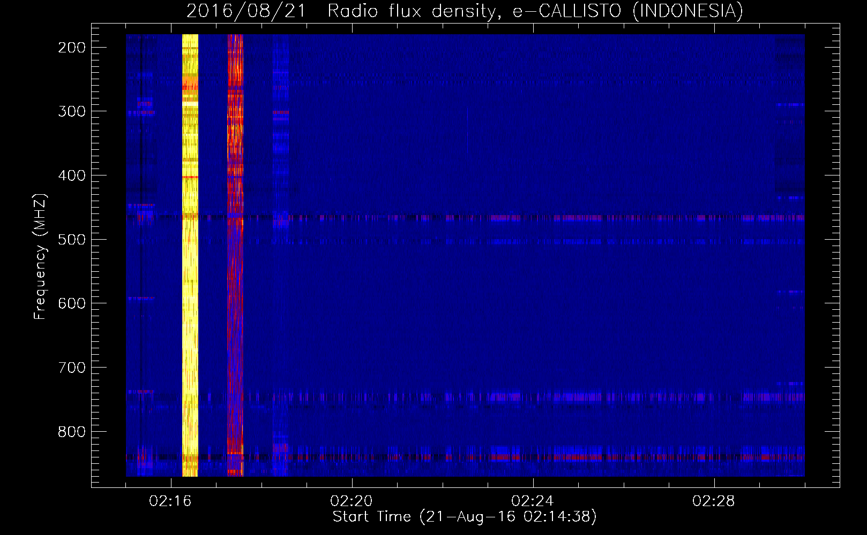The height and width of the screenshot is (535, 867).
Task: Click the 'Frequency (MHZ)' axis label
Action: pos(40,257)
